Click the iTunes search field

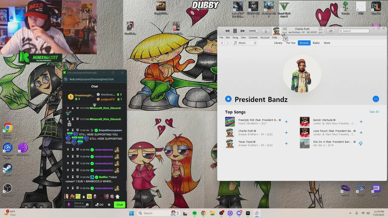(354, 31)
